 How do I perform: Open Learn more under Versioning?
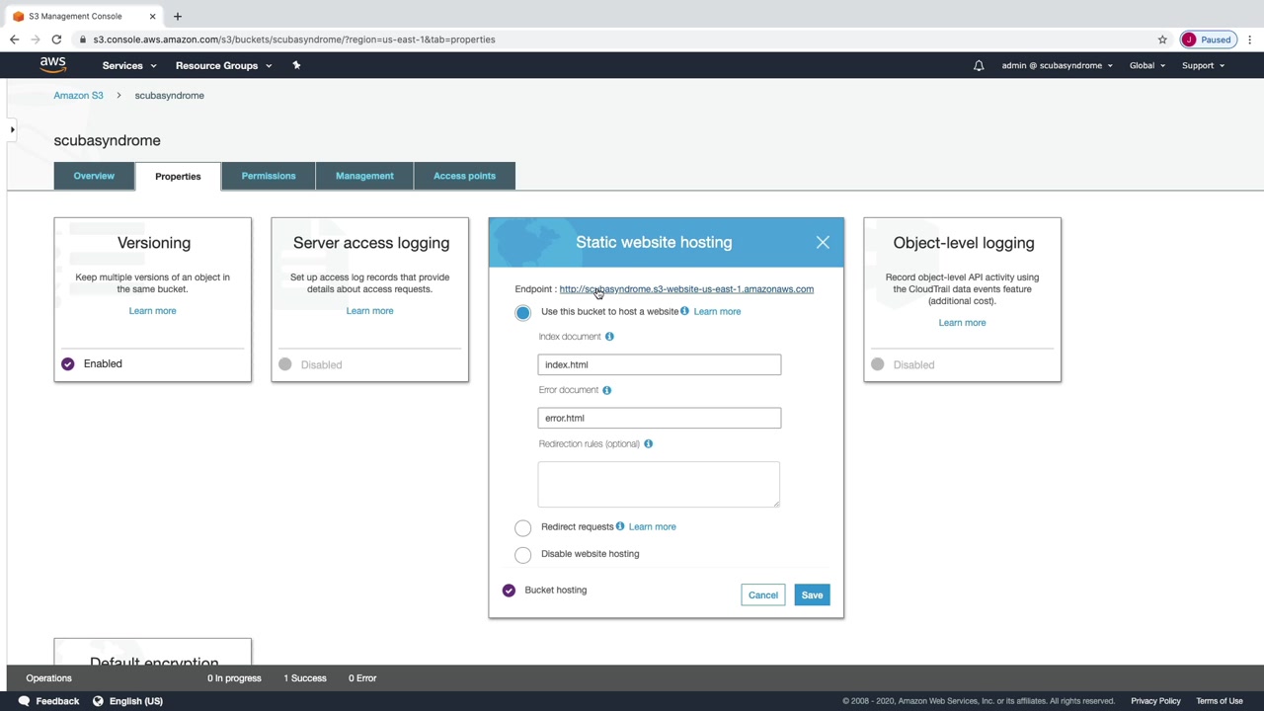coord(152,311)
